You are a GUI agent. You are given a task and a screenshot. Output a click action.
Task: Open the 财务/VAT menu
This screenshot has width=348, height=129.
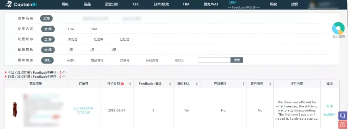211,4
